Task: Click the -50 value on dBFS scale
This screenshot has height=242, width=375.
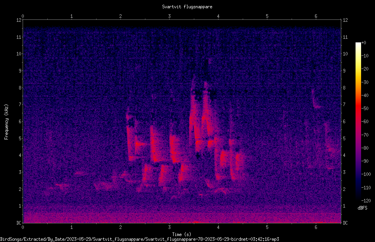Action: pyautogui.click(x=365, y=108)
